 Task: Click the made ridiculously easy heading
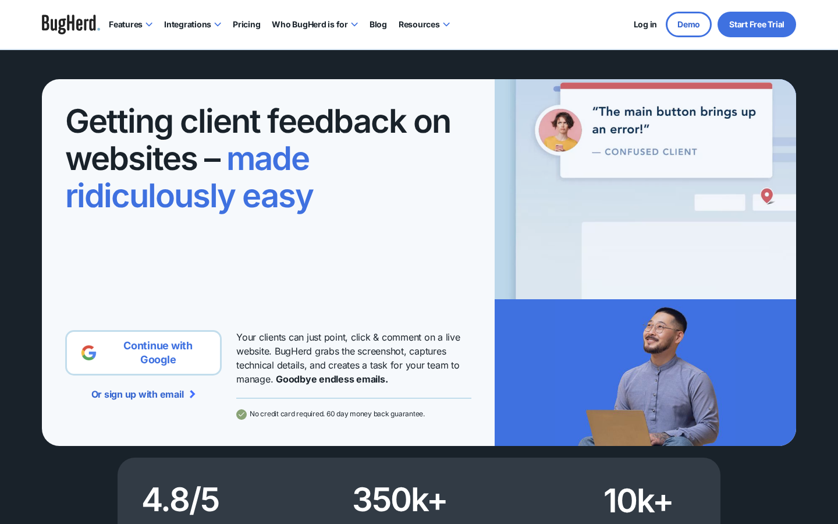[x=189, y=177]
